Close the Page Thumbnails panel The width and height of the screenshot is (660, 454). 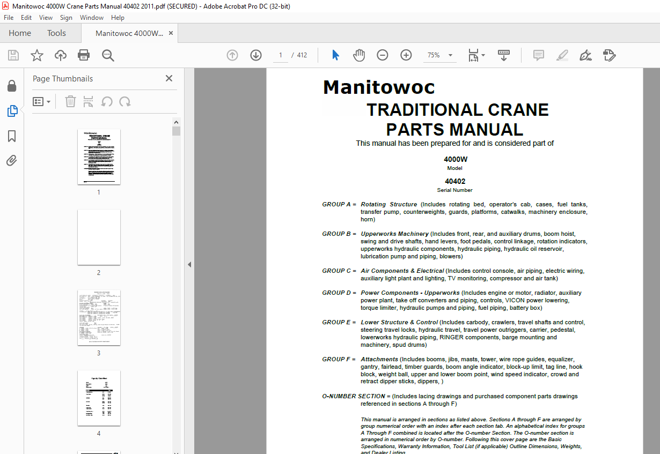coord(169,78)
